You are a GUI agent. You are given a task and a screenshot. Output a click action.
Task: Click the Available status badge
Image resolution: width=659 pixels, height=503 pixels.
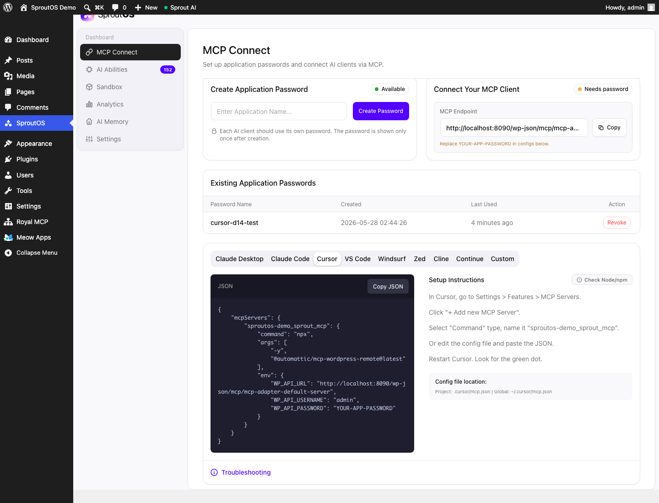click(x=390, y=89)
